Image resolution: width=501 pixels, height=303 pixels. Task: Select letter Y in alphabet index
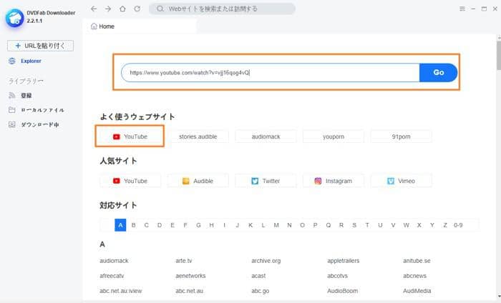[x=432, y=225]
